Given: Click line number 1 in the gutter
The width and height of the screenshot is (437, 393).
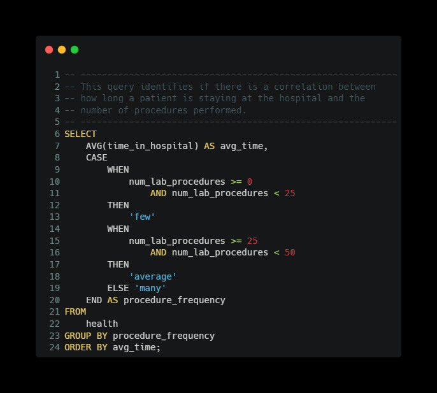Looking at the screenshot, I should coord(57,75).
